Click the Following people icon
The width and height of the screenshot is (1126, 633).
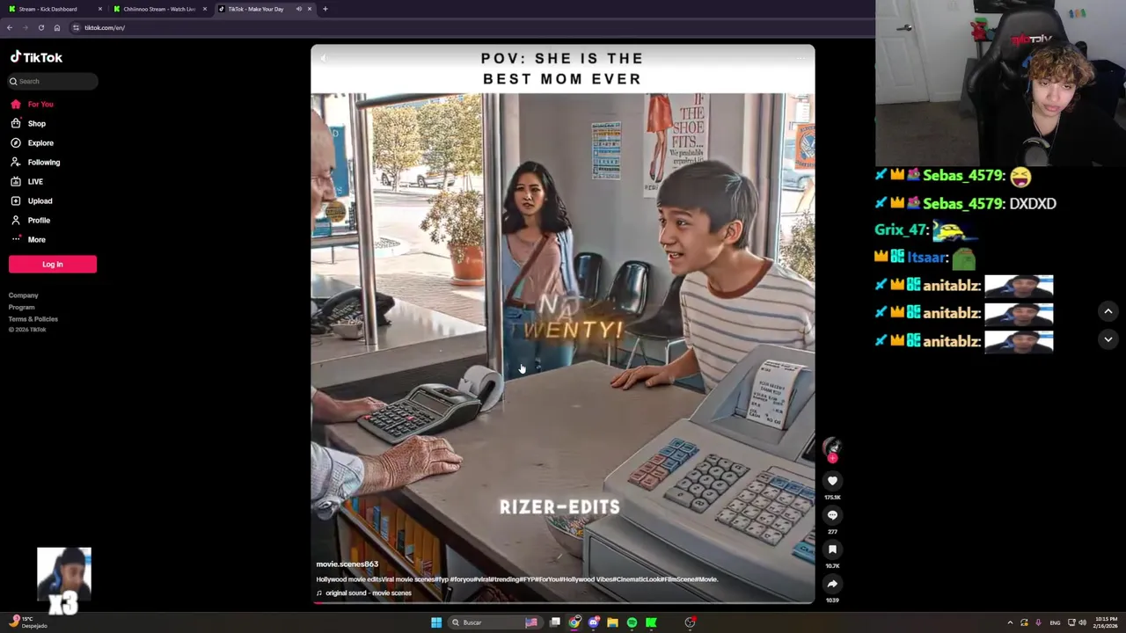point(15,162)
